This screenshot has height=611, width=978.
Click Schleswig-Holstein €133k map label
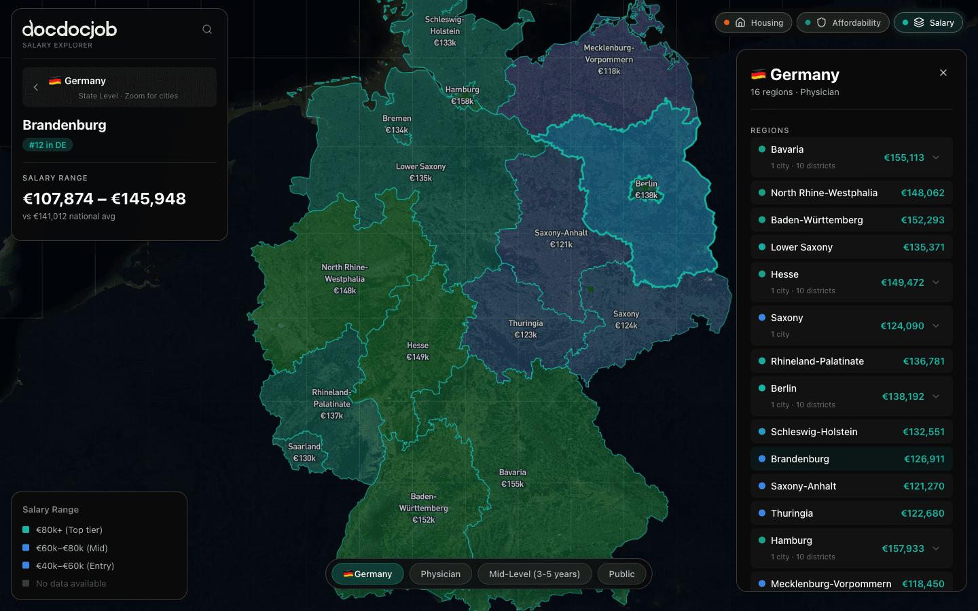point(445,31)
